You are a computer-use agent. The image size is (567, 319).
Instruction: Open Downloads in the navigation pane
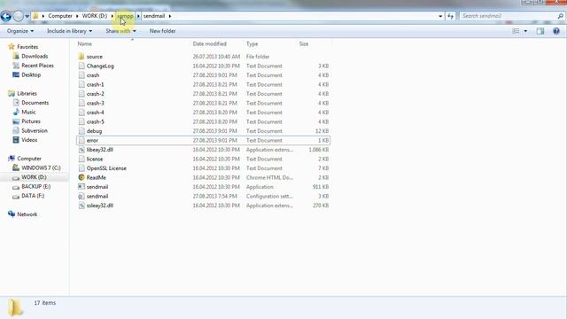(35, 56)
